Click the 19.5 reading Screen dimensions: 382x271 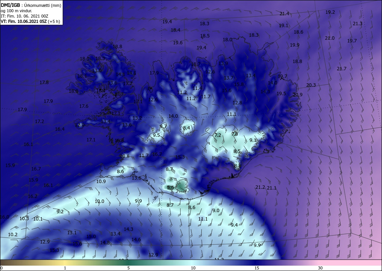[281, 94]
